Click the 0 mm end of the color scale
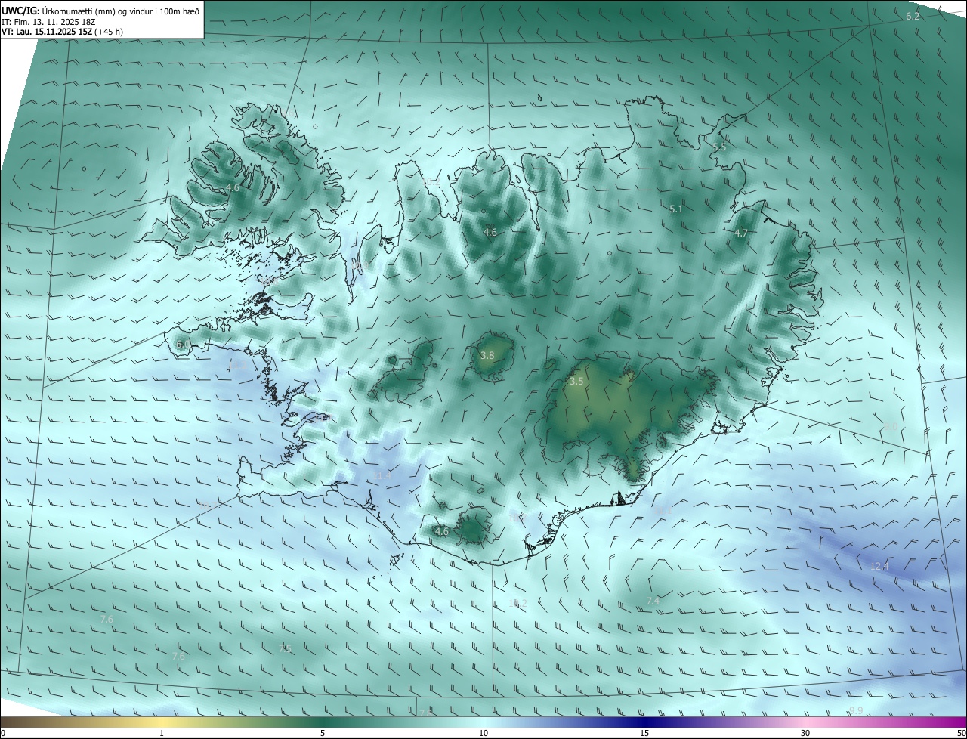 click(3, 733)
